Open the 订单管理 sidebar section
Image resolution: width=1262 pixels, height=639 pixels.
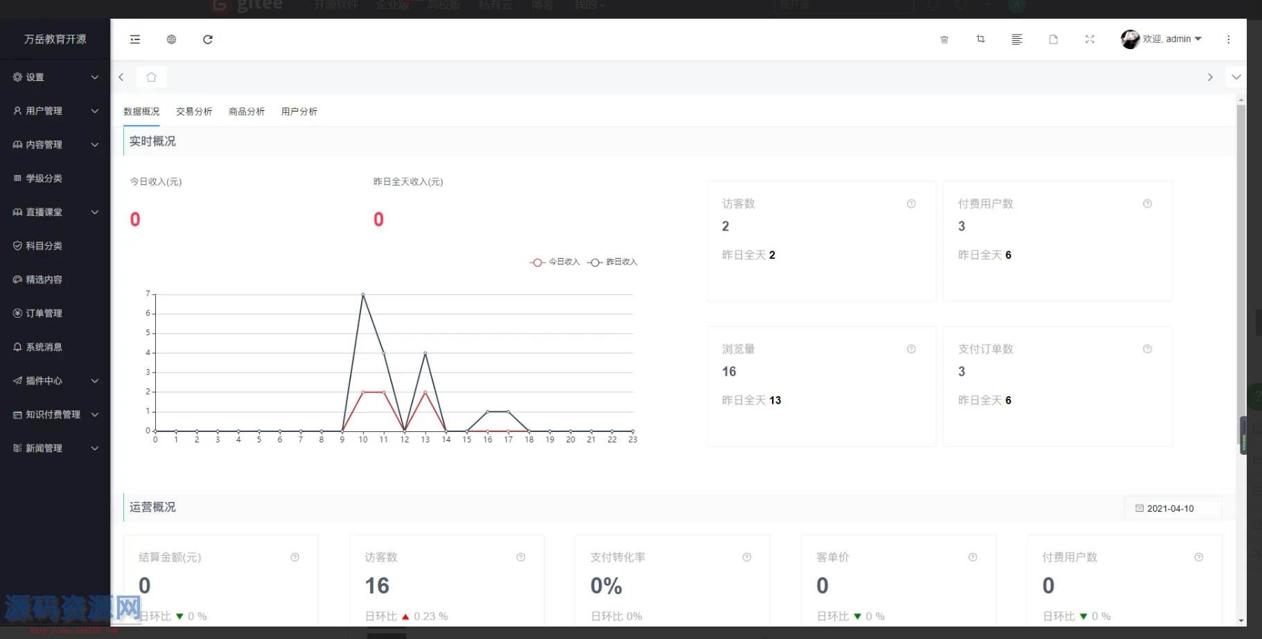44,313
